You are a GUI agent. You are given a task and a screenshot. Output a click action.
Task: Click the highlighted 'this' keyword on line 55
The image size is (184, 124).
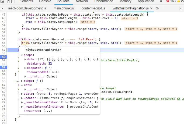(x=25, y=43)
